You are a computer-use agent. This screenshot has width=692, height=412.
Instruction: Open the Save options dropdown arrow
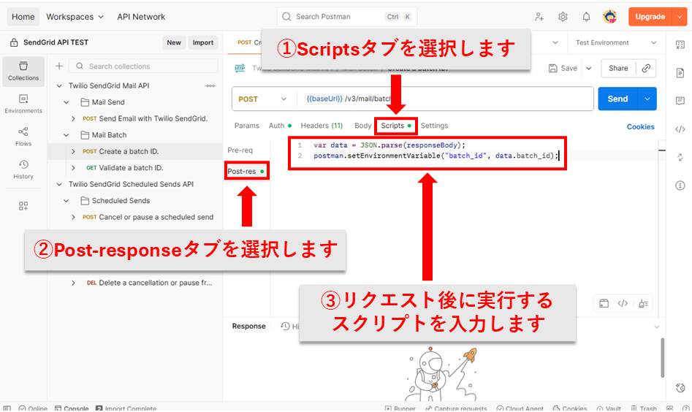point(589,69)
